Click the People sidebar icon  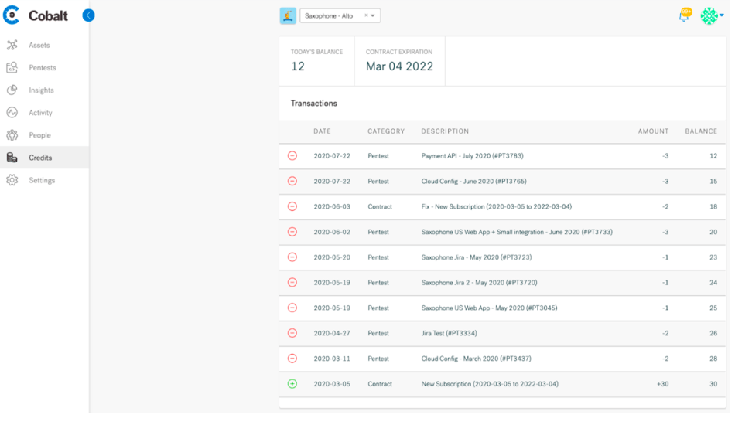coord(12,134)
